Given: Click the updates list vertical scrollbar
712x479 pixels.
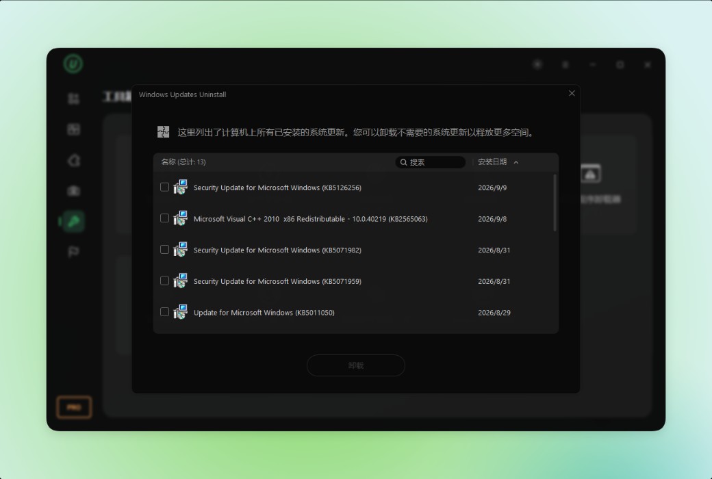Looking at the screenshot, I should (x=555, y=203).
